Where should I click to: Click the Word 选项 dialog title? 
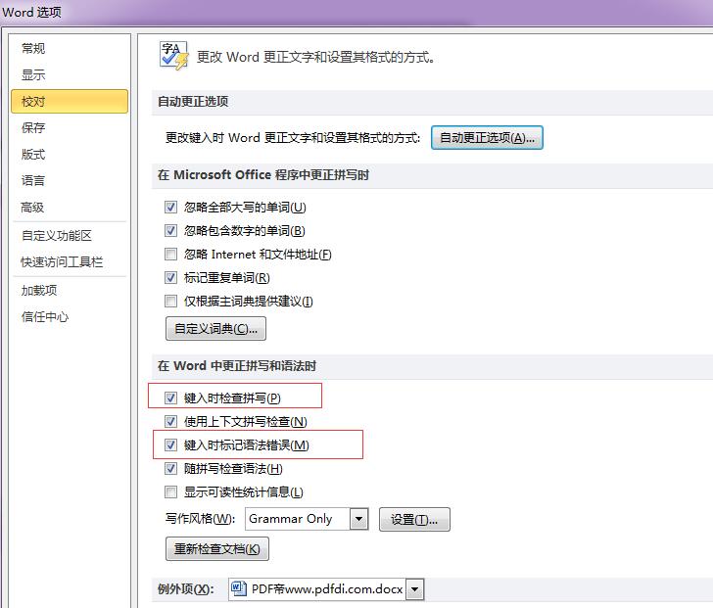tap(31, 12)
